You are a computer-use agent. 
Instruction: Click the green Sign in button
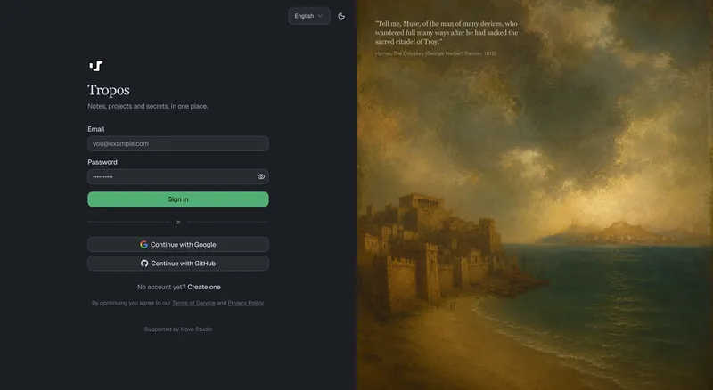pyautogui.click(x=178, y=199)
